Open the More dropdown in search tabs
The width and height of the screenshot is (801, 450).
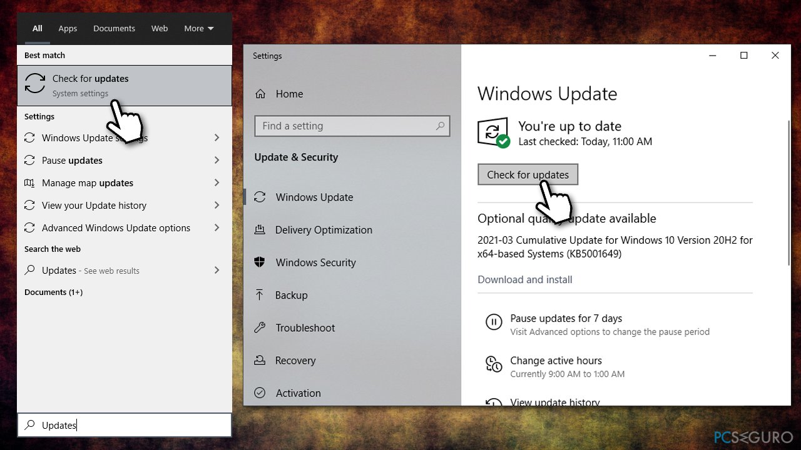tap(199, 29)
